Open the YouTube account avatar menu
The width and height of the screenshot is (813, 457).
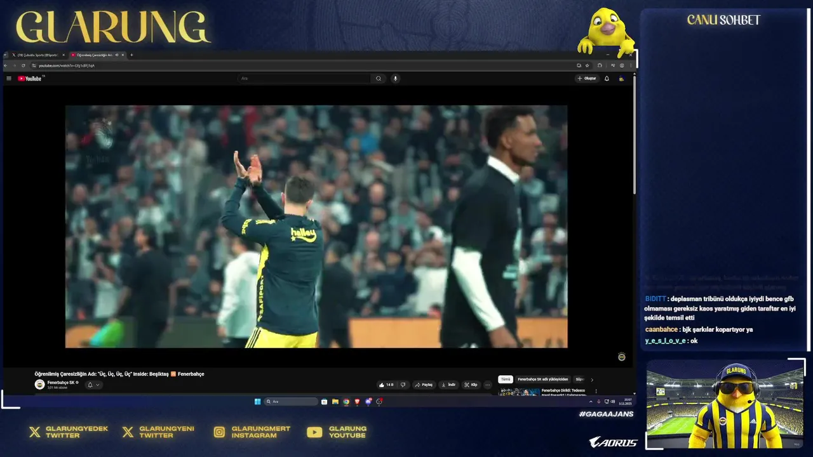click(x=621, y=79)
